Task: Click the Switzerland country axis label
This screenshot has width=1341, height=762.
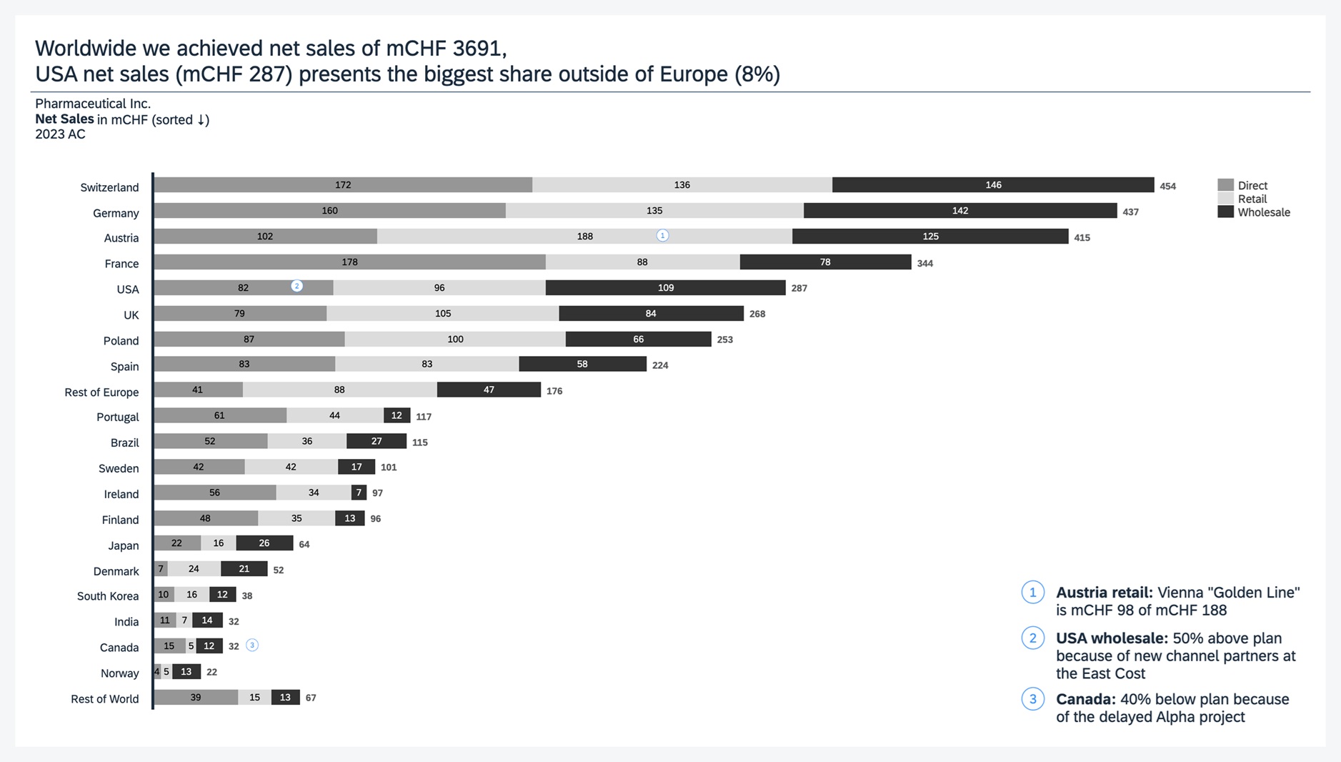Action: coord(109,187)
